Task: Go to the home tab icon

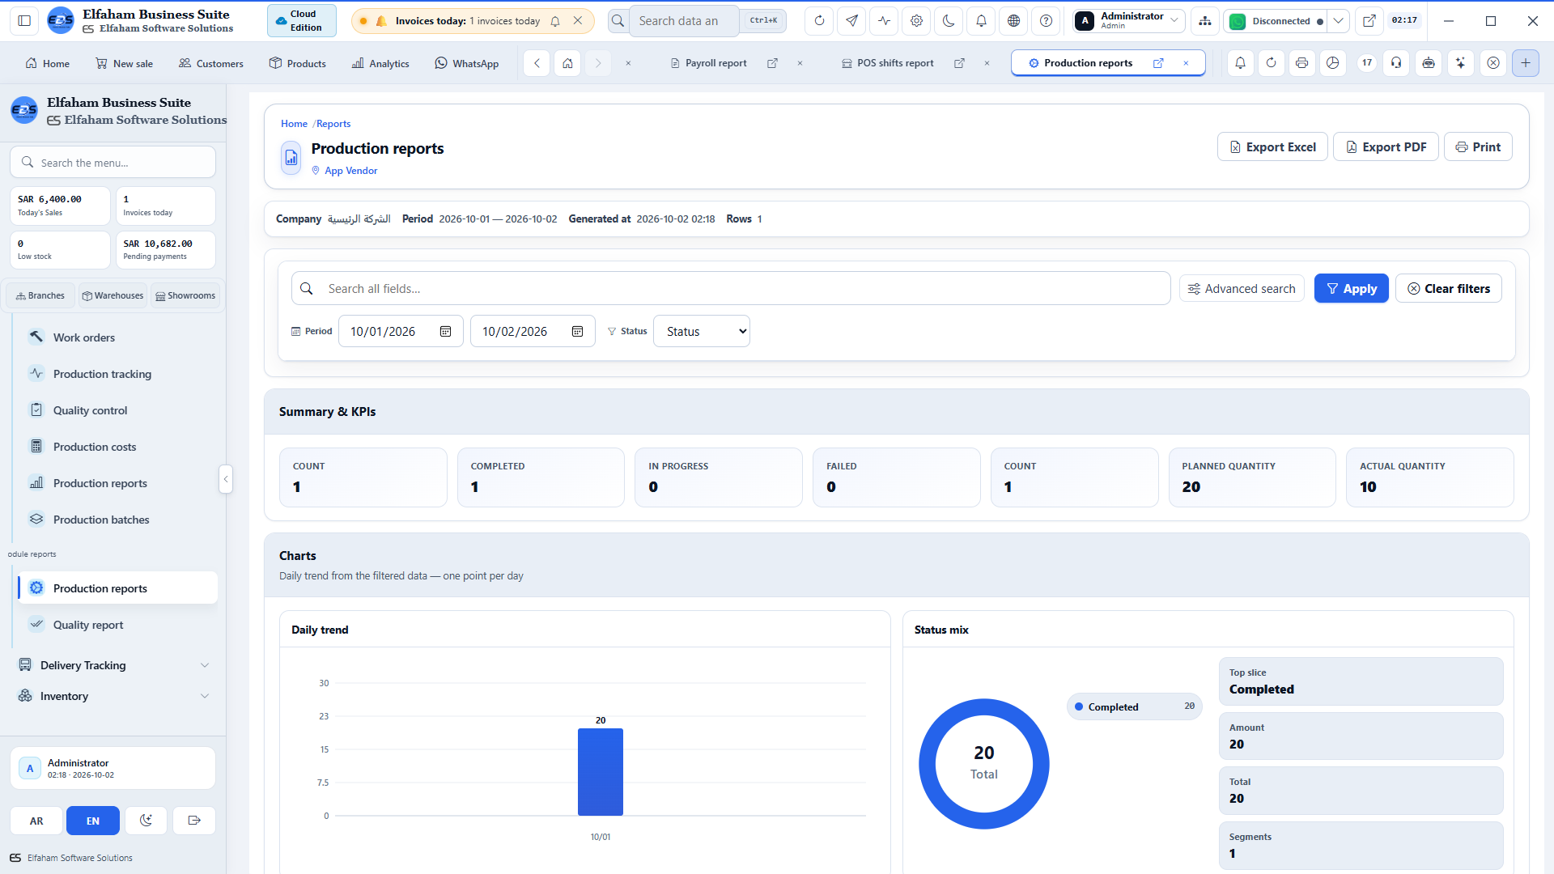Action: (567, 63)
